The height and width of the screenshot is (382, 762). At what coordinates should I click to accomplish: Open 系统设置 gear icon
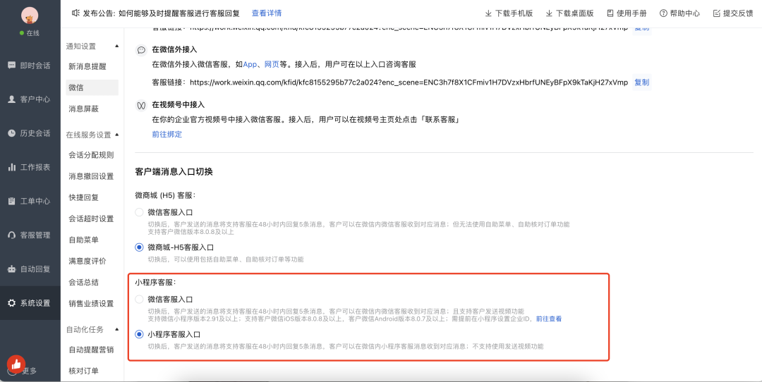tap(12, 303)
